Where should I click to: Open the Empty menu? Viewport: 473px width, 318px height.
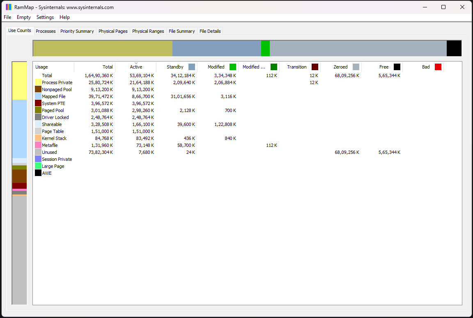coord(23,17)
